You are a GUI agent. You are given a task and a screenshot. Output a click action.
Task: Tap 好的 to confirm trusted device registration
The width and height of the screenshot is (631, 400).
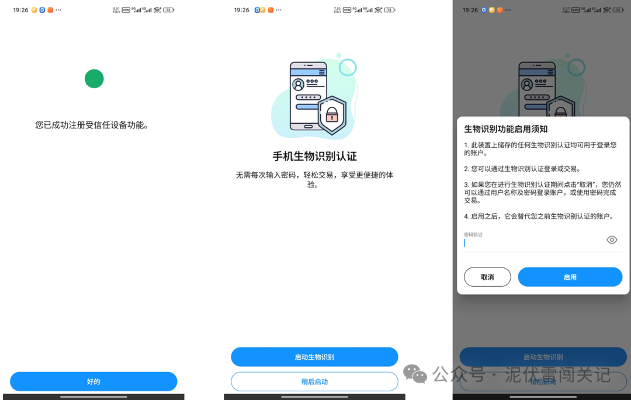pyautogui.click(x=93, y=381)
